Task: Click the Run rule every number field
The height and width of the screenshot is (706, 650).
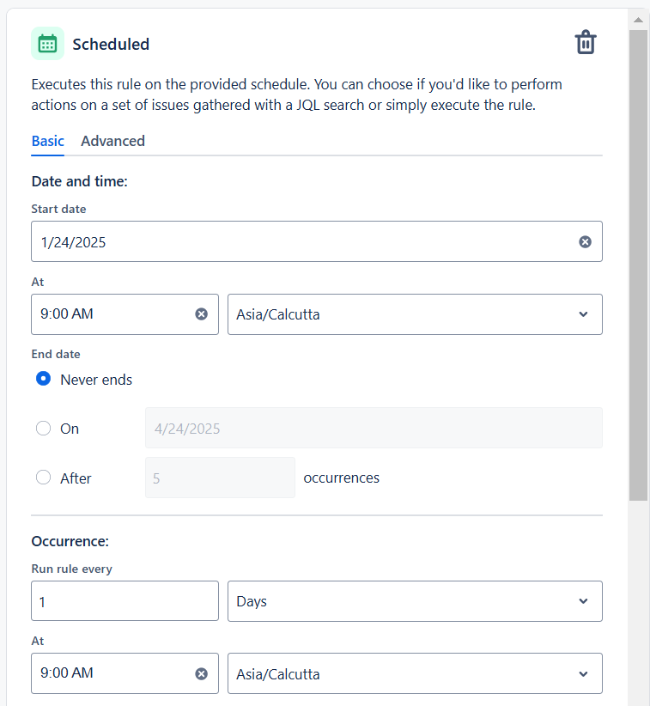Action: click(x=125, y=601)
